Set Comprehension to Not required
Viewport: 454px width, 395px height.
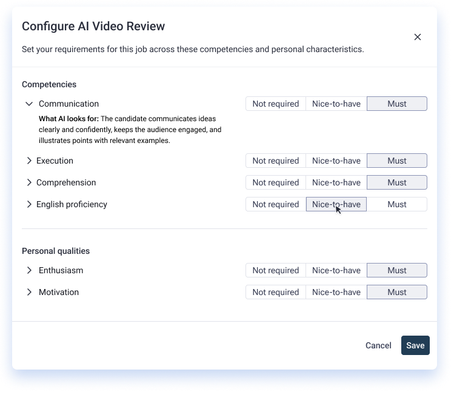pyautogui.click(x=276, y=182)
